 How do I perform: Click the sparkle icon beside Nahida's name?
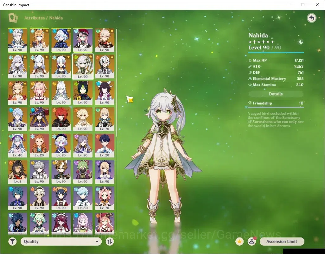pos(300,42)
